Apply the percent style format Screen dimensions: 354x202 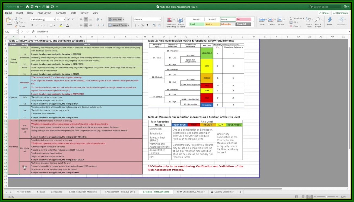[x=142, y=25]
